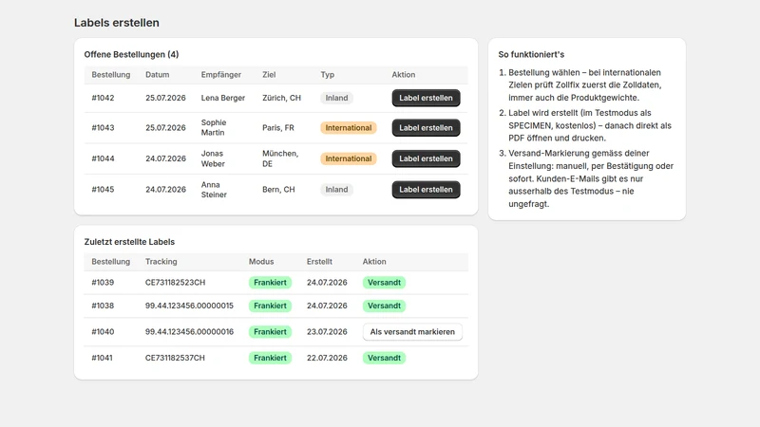Click destination Bern, CH

(x=278, y=190)
